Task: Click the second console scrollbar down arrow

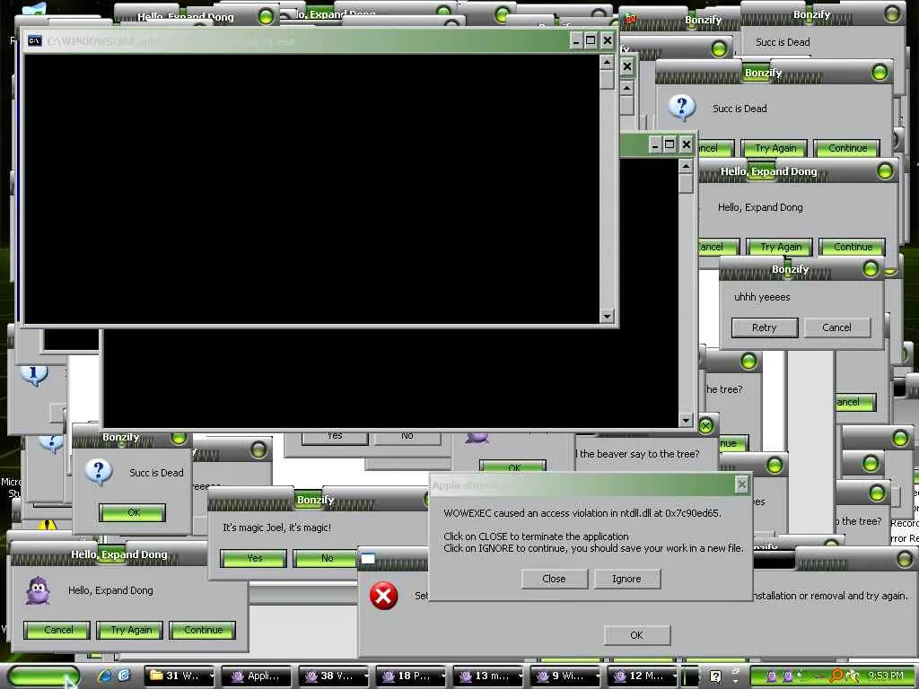Action: (x=686, y=420)
